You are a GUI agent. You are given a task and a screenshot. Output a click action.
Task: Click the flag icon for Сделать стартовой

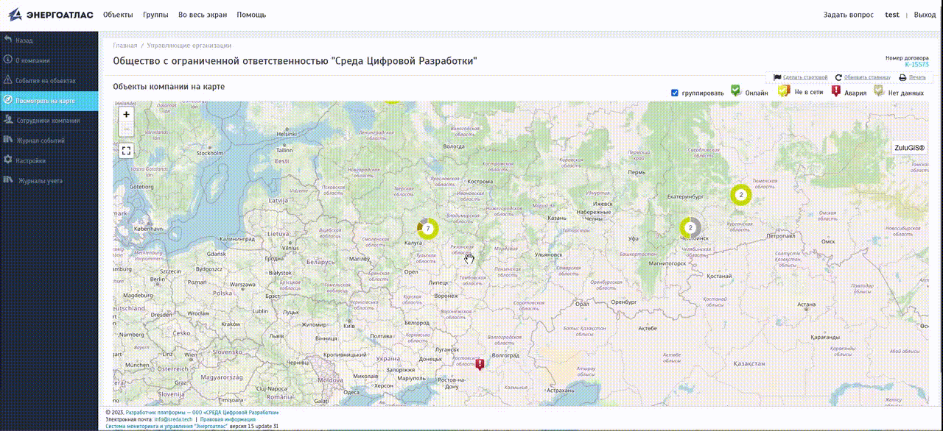(x=777, y=77)
